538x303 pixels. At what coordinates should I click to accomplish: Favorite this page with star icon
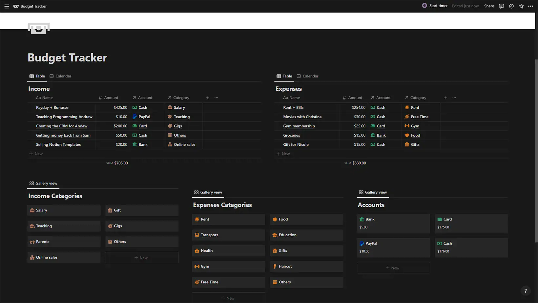click(521, 6)
